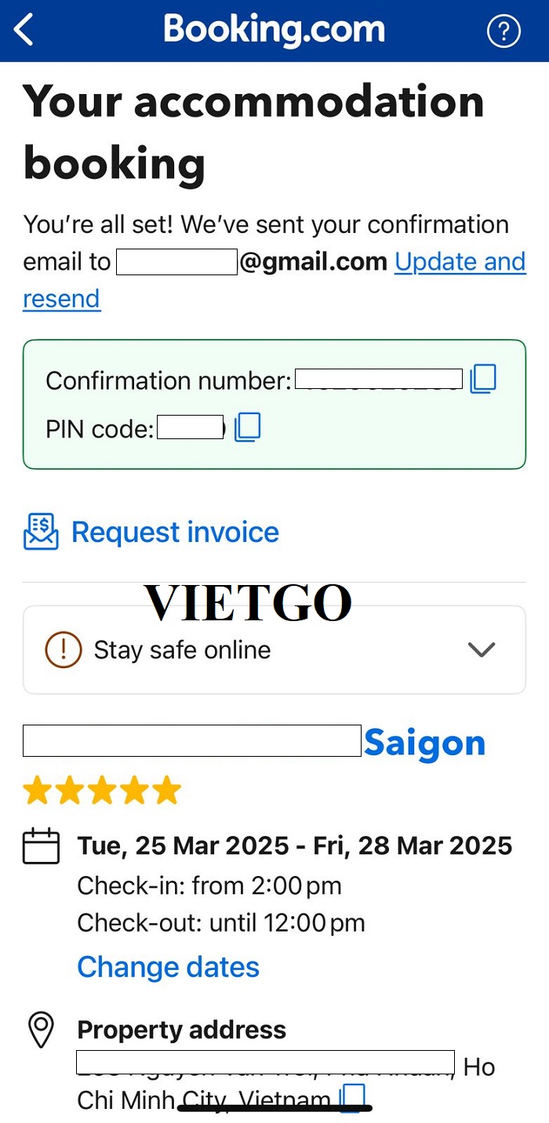Expand the Stay safe online chevron
This screenshot has width=549, height=1123.
tap(481, 649)
